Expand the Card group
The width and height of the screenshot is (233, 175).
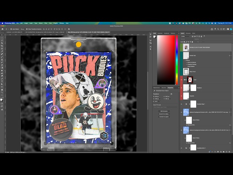pos(183,80)
